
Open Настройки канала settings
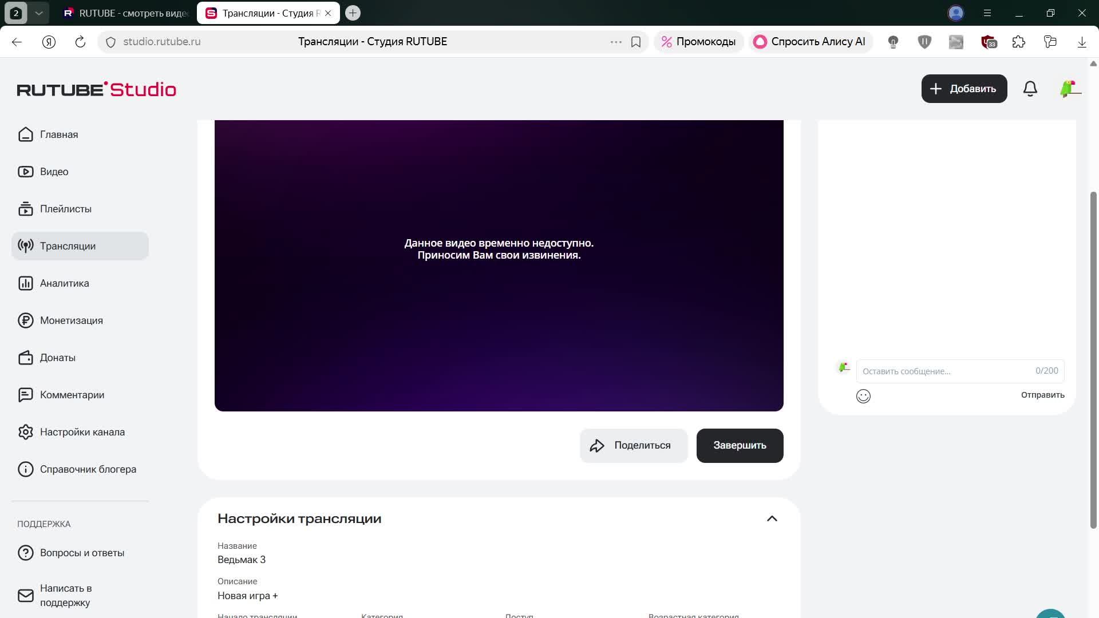pyautogui.click(x=82, y=432)
